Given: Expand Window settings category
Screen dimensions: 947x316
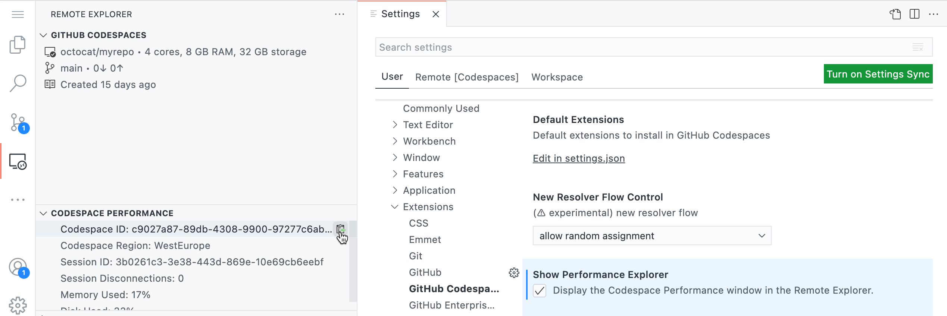Looking at the screenshot, I should [395, 158].
